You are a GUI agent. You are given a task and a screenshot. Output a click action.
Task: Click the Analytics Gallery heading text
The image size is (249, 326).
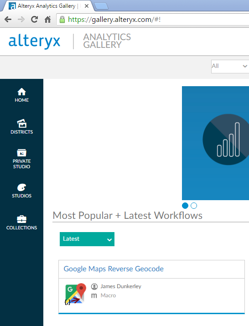(107, 41)
